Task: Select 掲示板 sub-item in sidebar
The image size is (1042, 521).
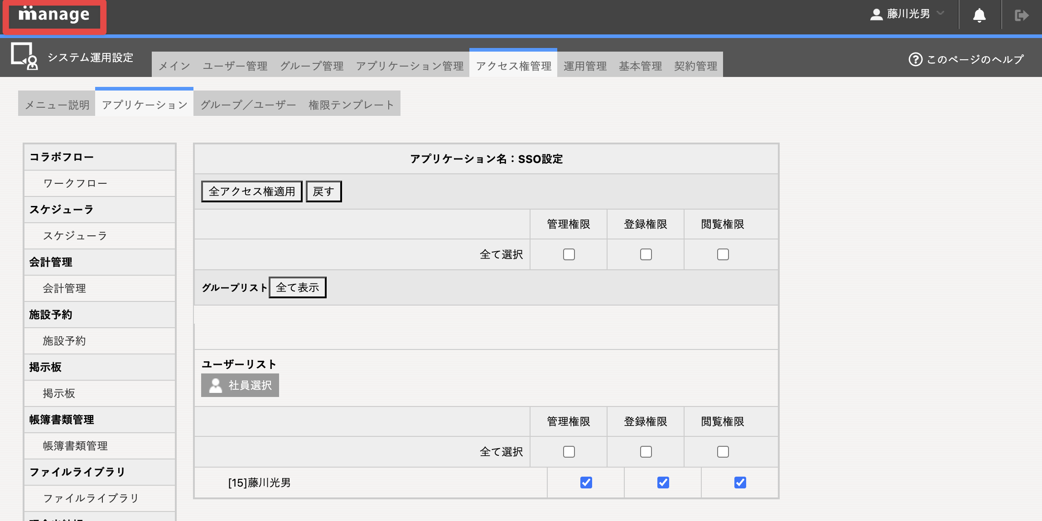Action: tap(100, 393)
